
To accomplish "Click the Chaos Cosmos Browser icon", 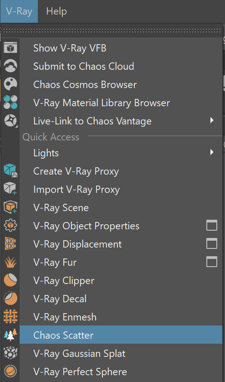I will tap(10, 84).
